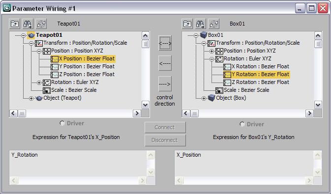Screen dimensions: 331x194
Task: Expand Box01 Position XYZ node
Action: click(211, 51)
